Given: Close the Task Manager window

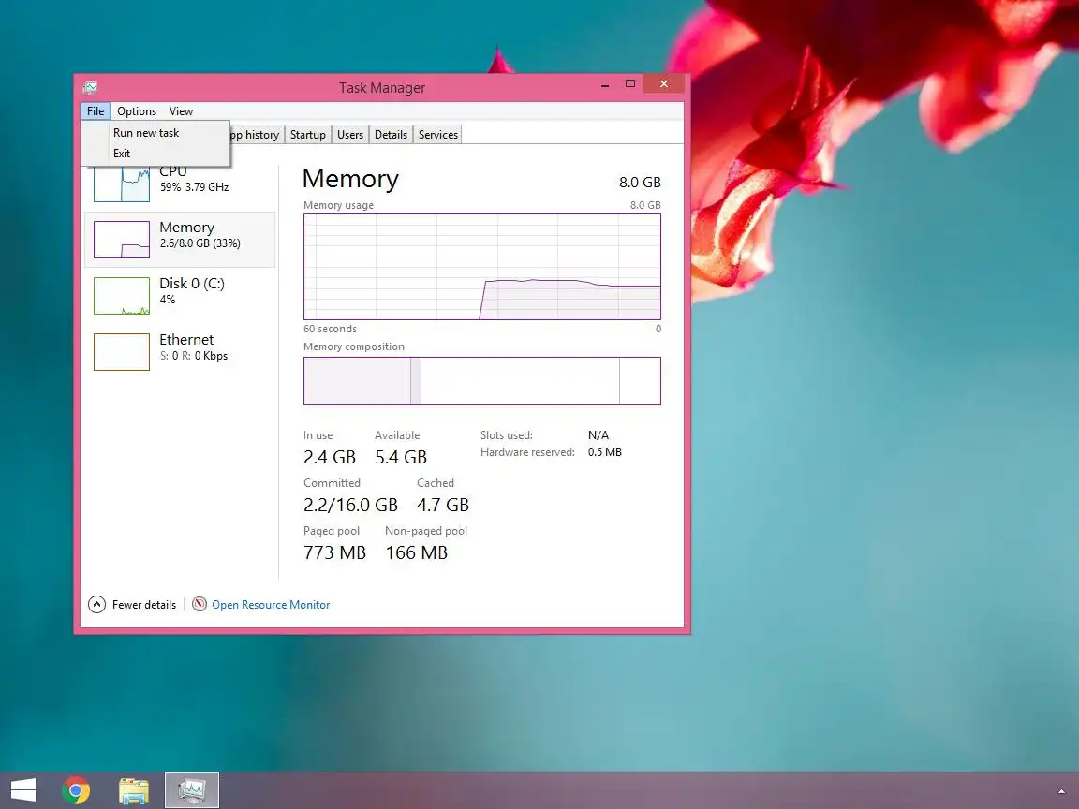Looking at the screenshot, I should coord(664,84).
